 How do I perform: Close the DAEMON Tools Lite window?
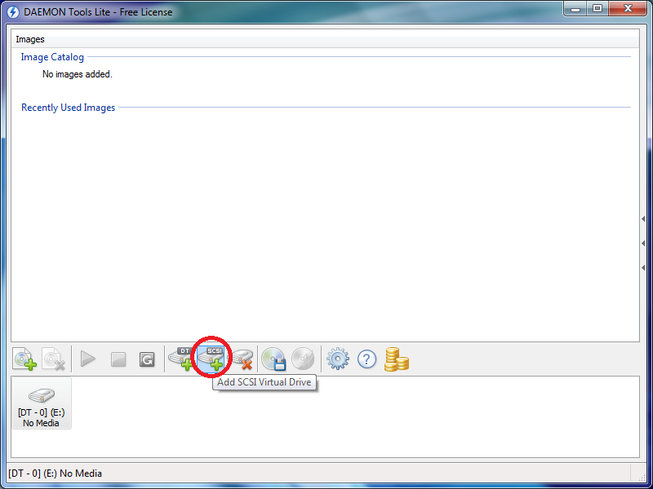click(629, 9)
